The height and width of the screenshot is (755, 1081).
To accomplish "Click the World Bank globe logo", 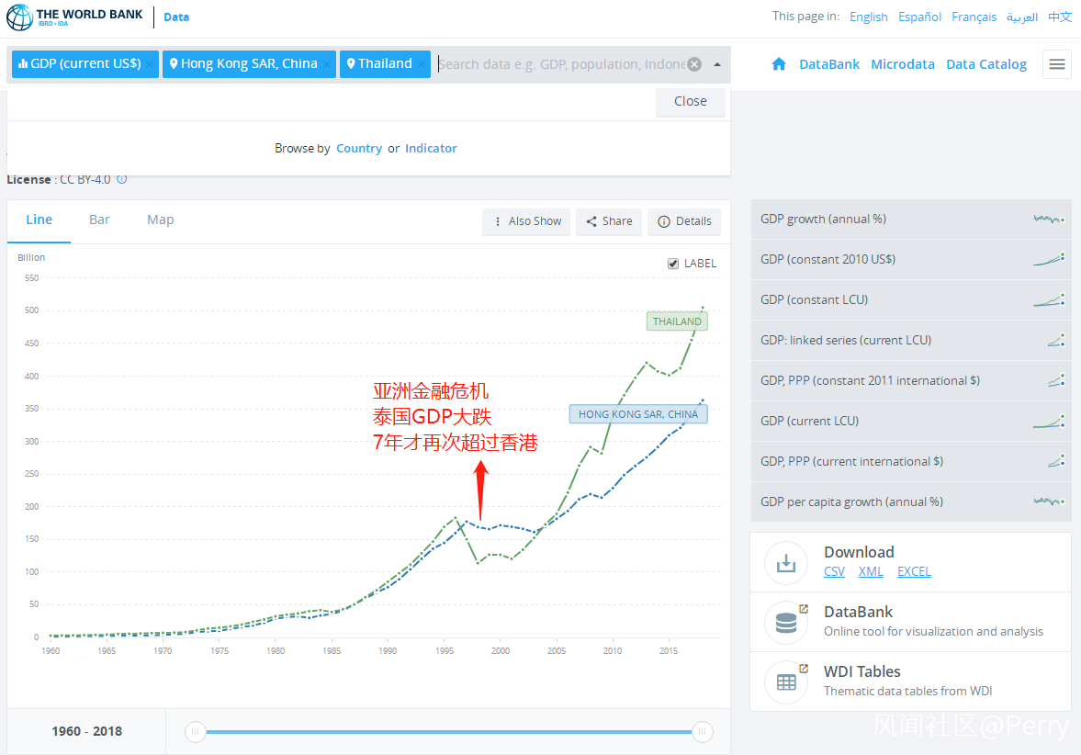I will (x=19, y=17).
